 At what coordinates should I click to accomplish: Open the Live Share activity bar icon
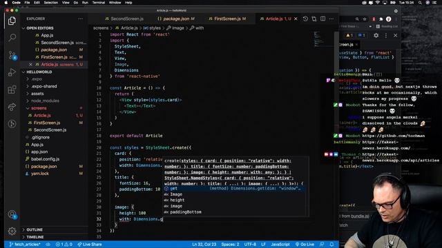click(x=12, y=107)
